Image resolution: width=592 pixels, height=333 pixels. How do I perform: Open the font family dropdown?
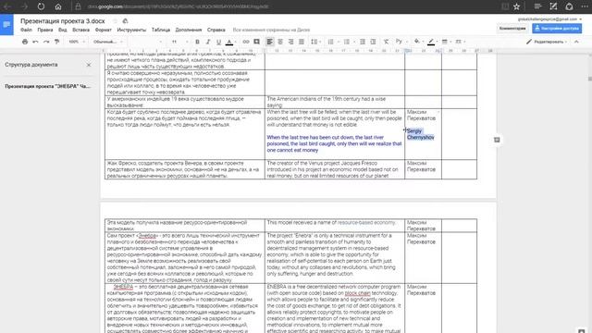tap(146, 42)
